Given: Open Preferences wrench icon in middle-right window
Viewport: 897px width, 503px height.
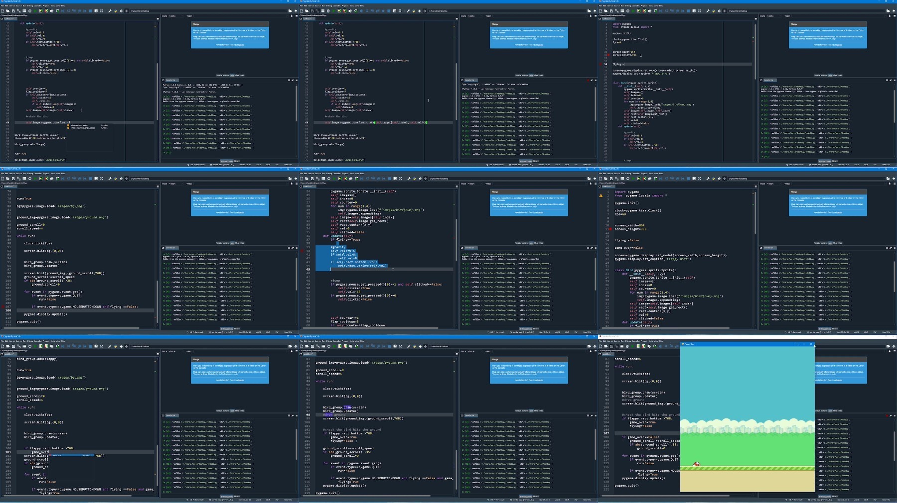Looking at the screenshot, I should coord(708,179).
